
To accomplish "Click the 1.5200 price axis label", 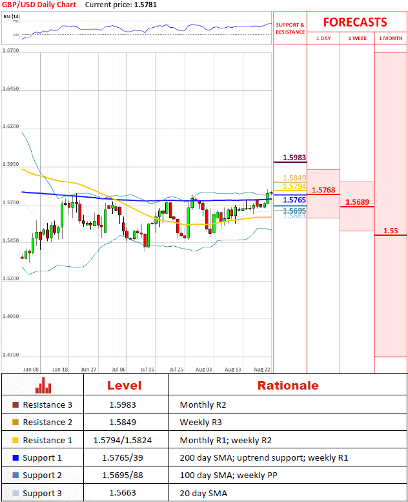I will tap(10, 278).
